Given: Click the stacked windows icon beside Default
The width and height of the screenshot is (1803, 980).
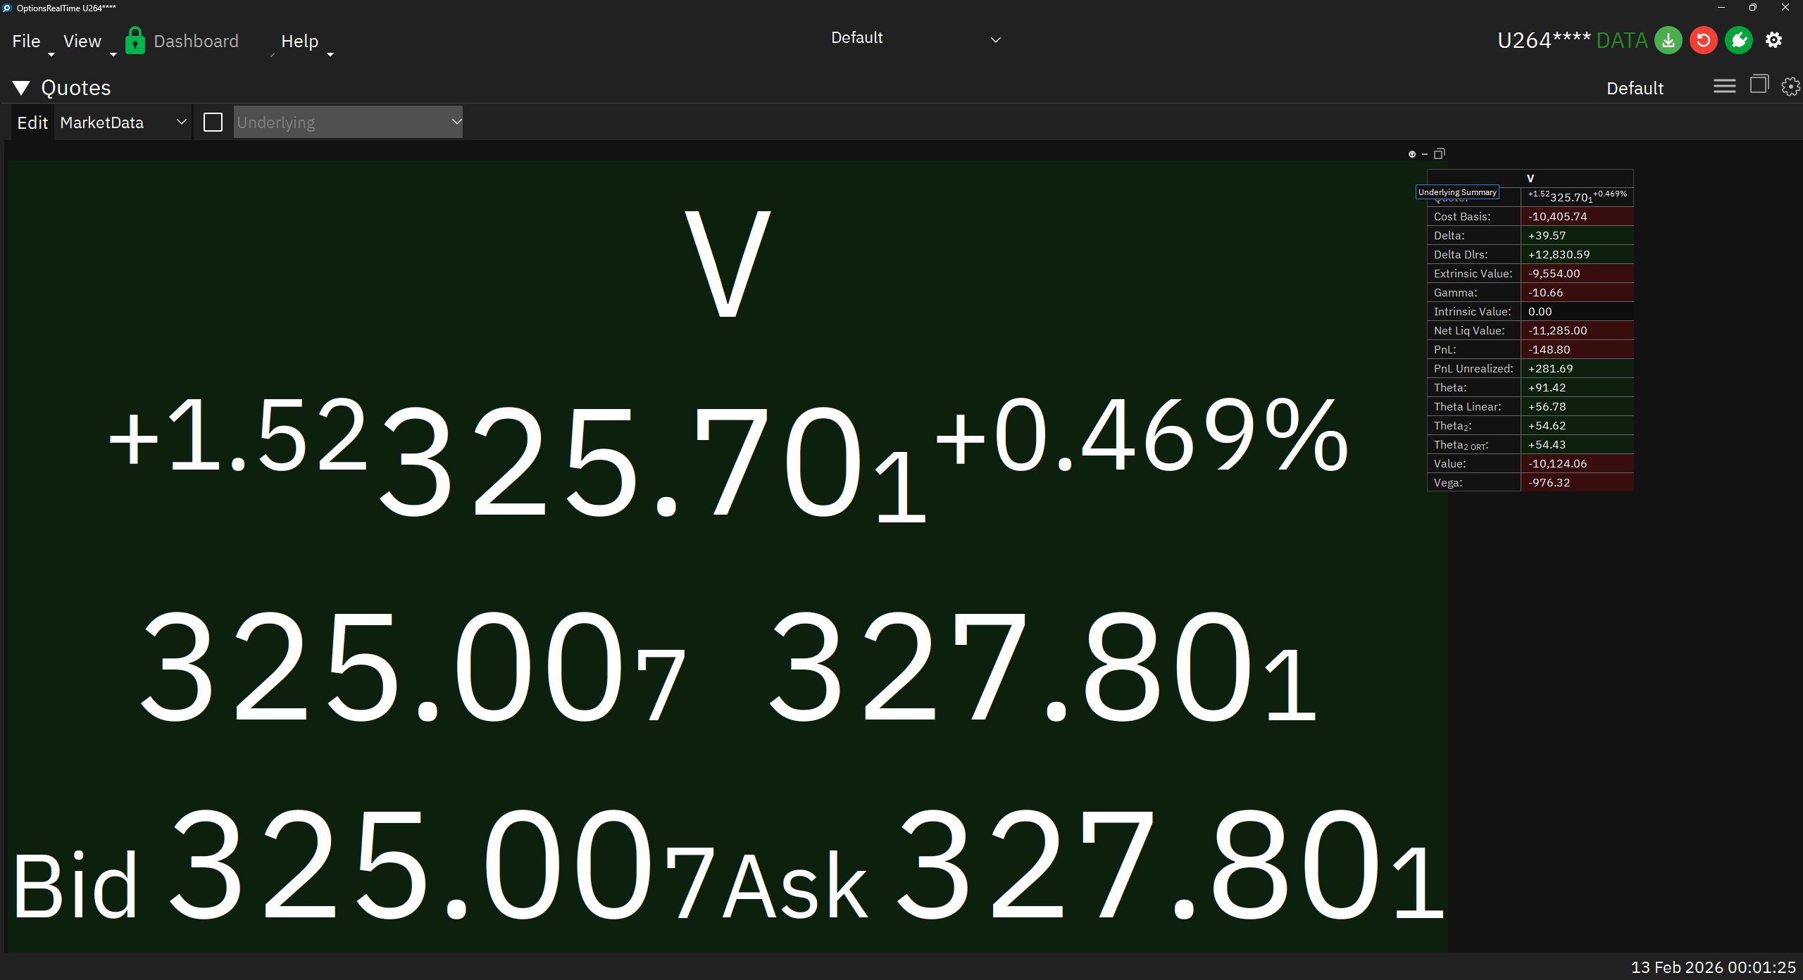Looking at the screenshot, I should (1759, 85).
